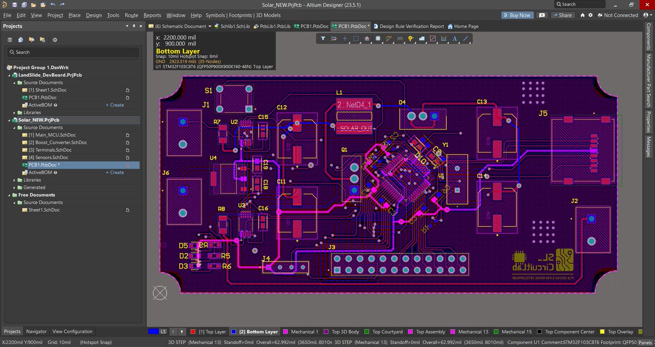Collapse the LandSlide_DevBoard.PrjPcb project

(x=8, y=75)
